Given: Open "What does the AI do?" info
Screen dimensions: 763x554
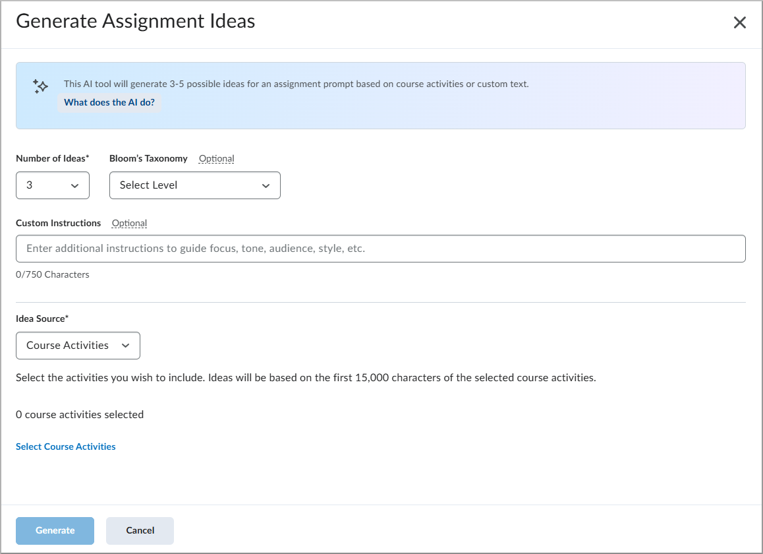Looking at the screenshot, I should pyautogui.click(x=109, y=102).
